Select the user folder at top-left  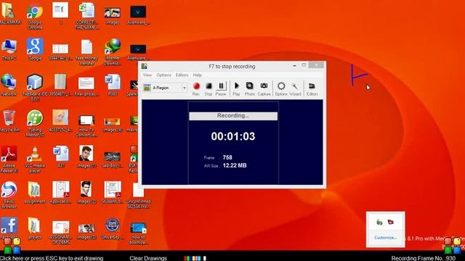[9, 13]
